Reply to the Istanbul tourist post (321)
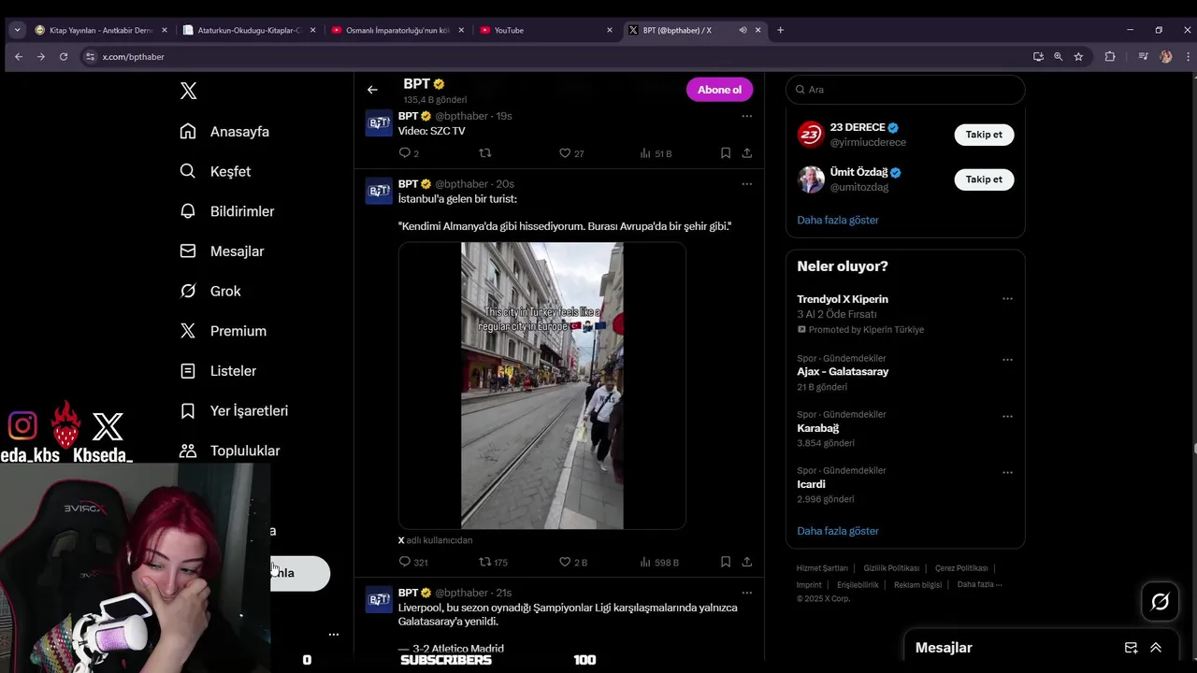The image size is (1197, 673). point(412,562)
